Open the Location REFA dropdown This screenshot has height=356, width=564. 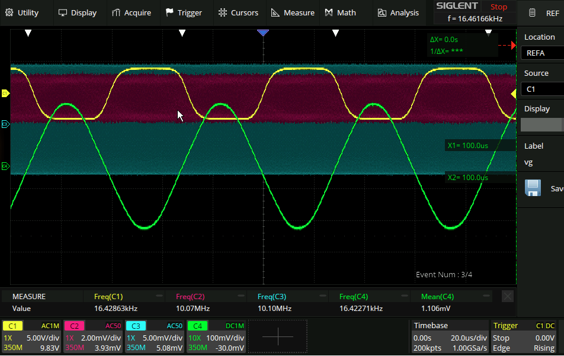point(541,53)
